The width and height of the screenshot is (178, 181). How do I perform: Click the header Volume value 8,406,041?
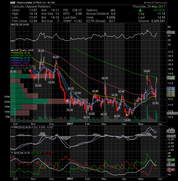pos(158,21)
